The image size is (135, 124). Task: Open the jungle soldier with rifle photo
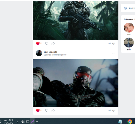click(76, 20)
